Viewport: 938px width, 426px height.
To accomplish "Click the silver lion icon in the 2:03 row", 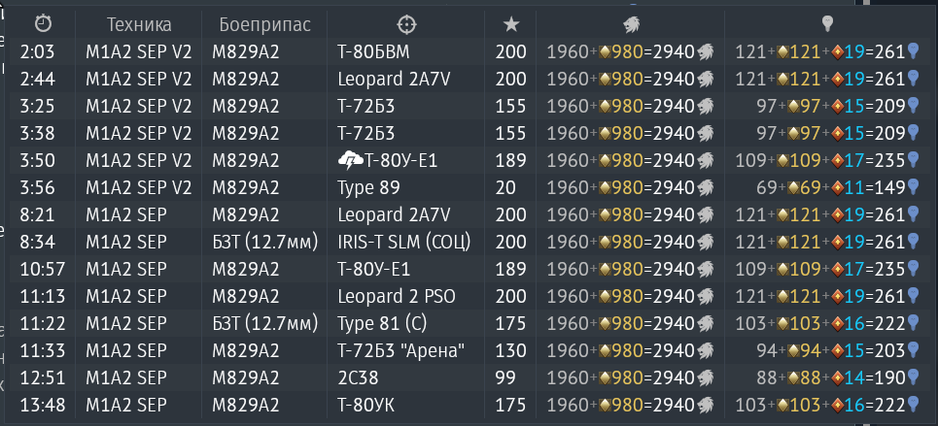I will click(706, 52).
